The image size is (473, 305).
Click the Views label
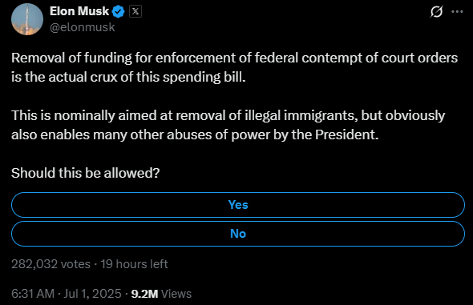(176, 294)
